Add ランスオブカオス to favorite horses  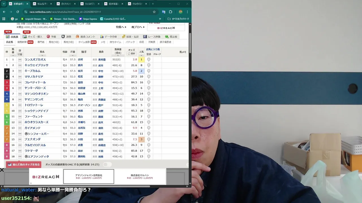click(x=148, y=59)
